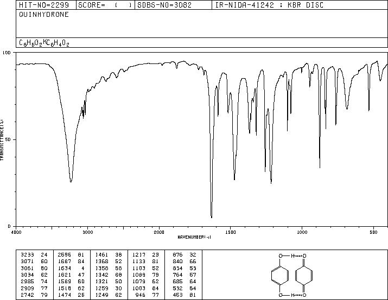Select peak value 685 in the table
The image size is (388, 300).
177,282
